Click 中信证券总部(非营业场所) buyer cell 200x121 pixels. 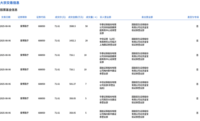pyautogui.click(x=108, y=85)
